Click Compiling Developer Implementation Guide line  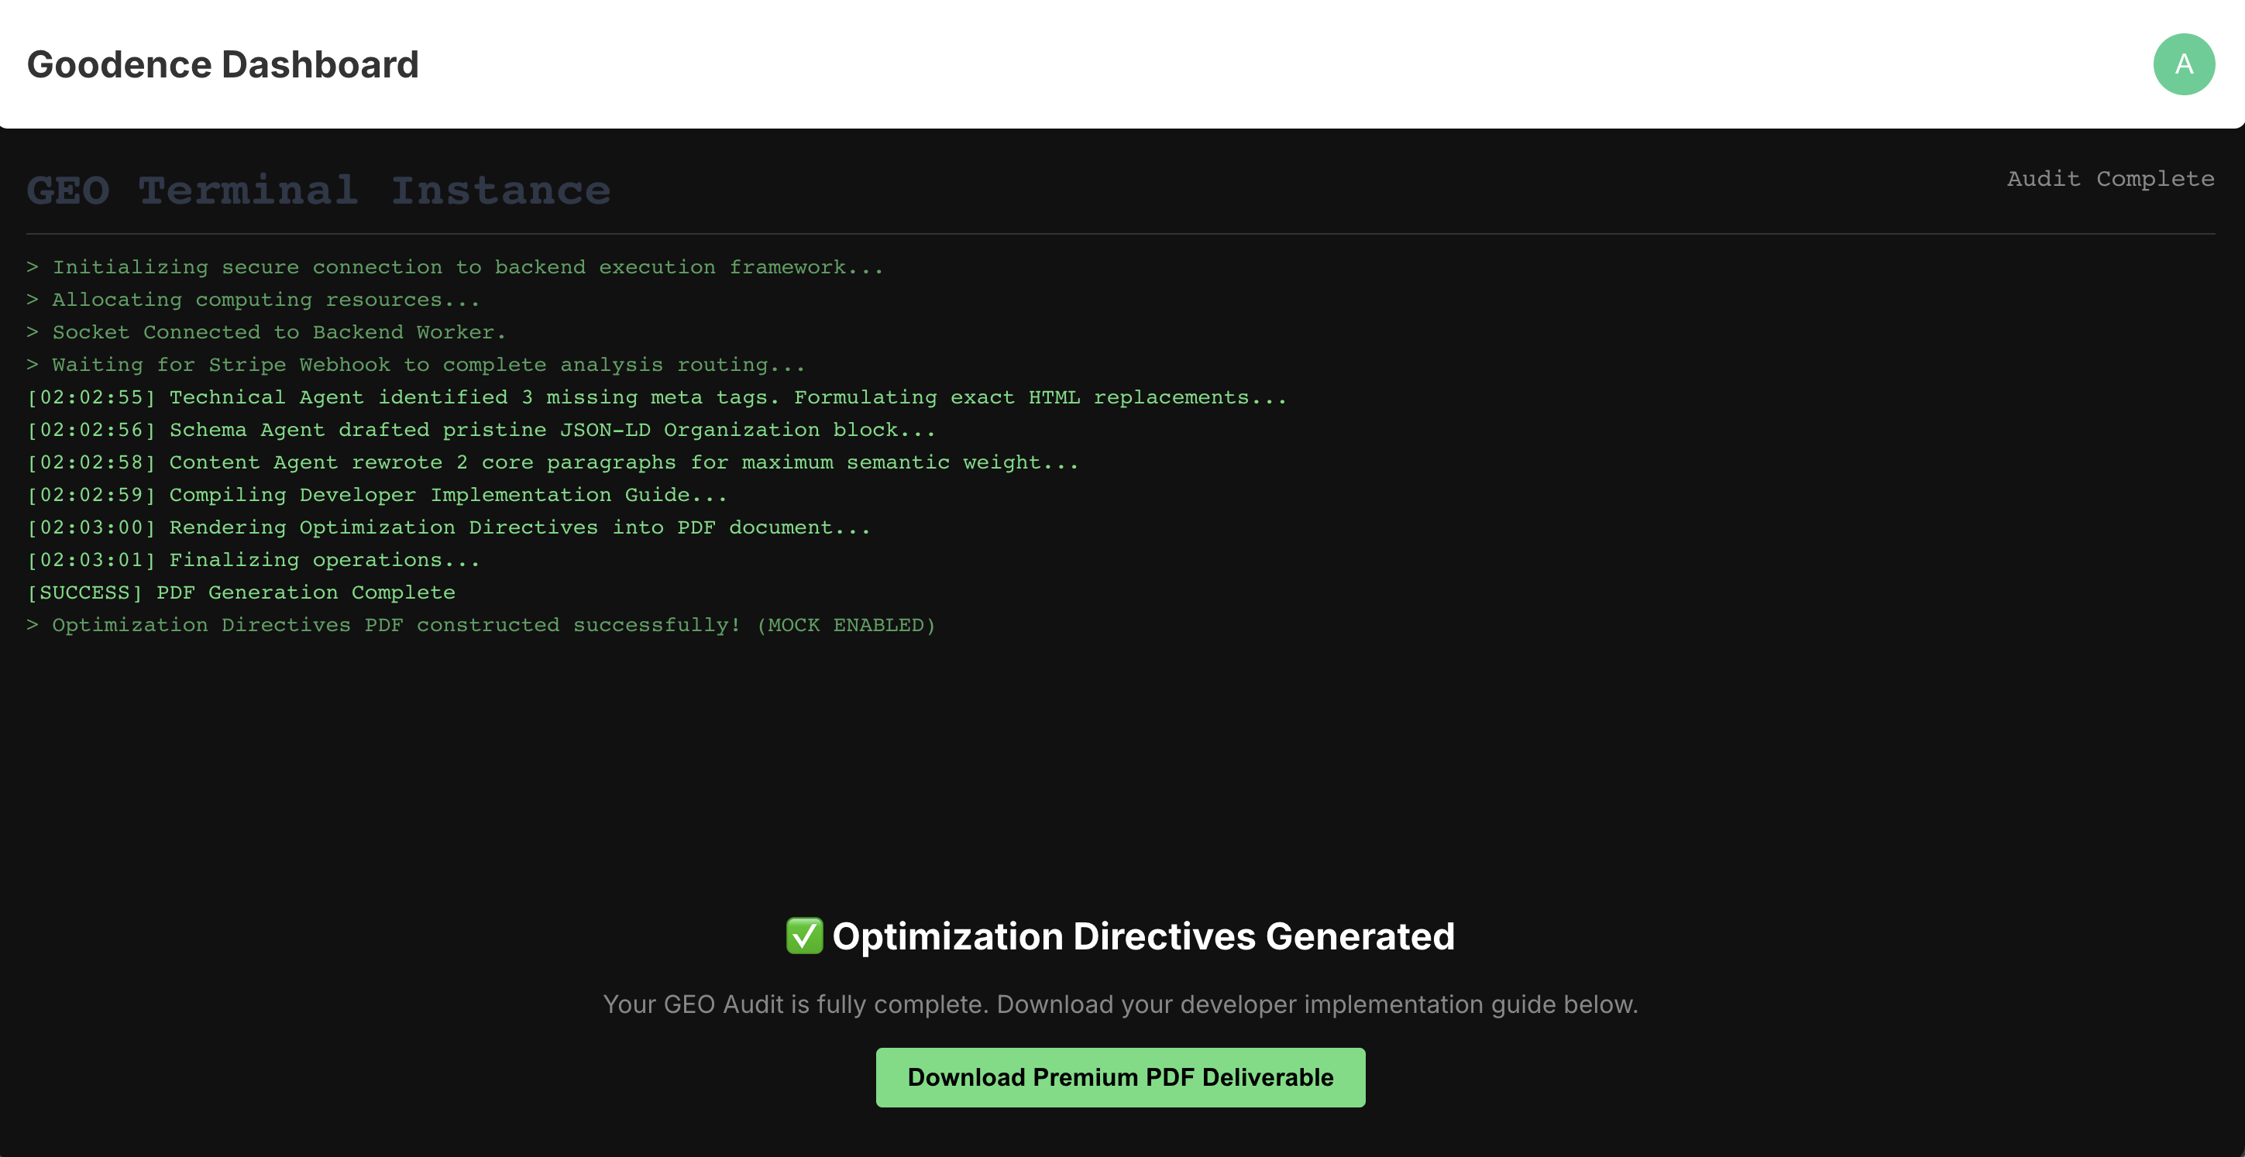[376, 495]
